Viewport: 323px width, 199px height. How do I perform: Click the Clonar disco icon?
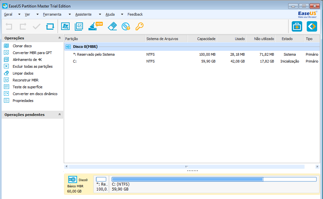click(7, 46)
